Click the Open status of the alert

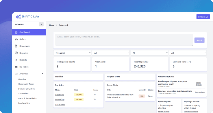tap(150, 96)
